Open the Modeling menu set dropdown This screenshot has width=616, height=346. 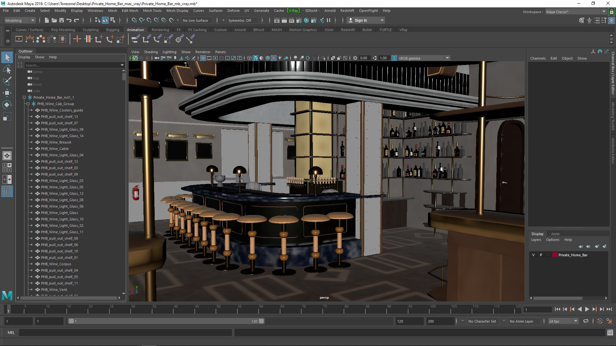(x=20, y=20)
